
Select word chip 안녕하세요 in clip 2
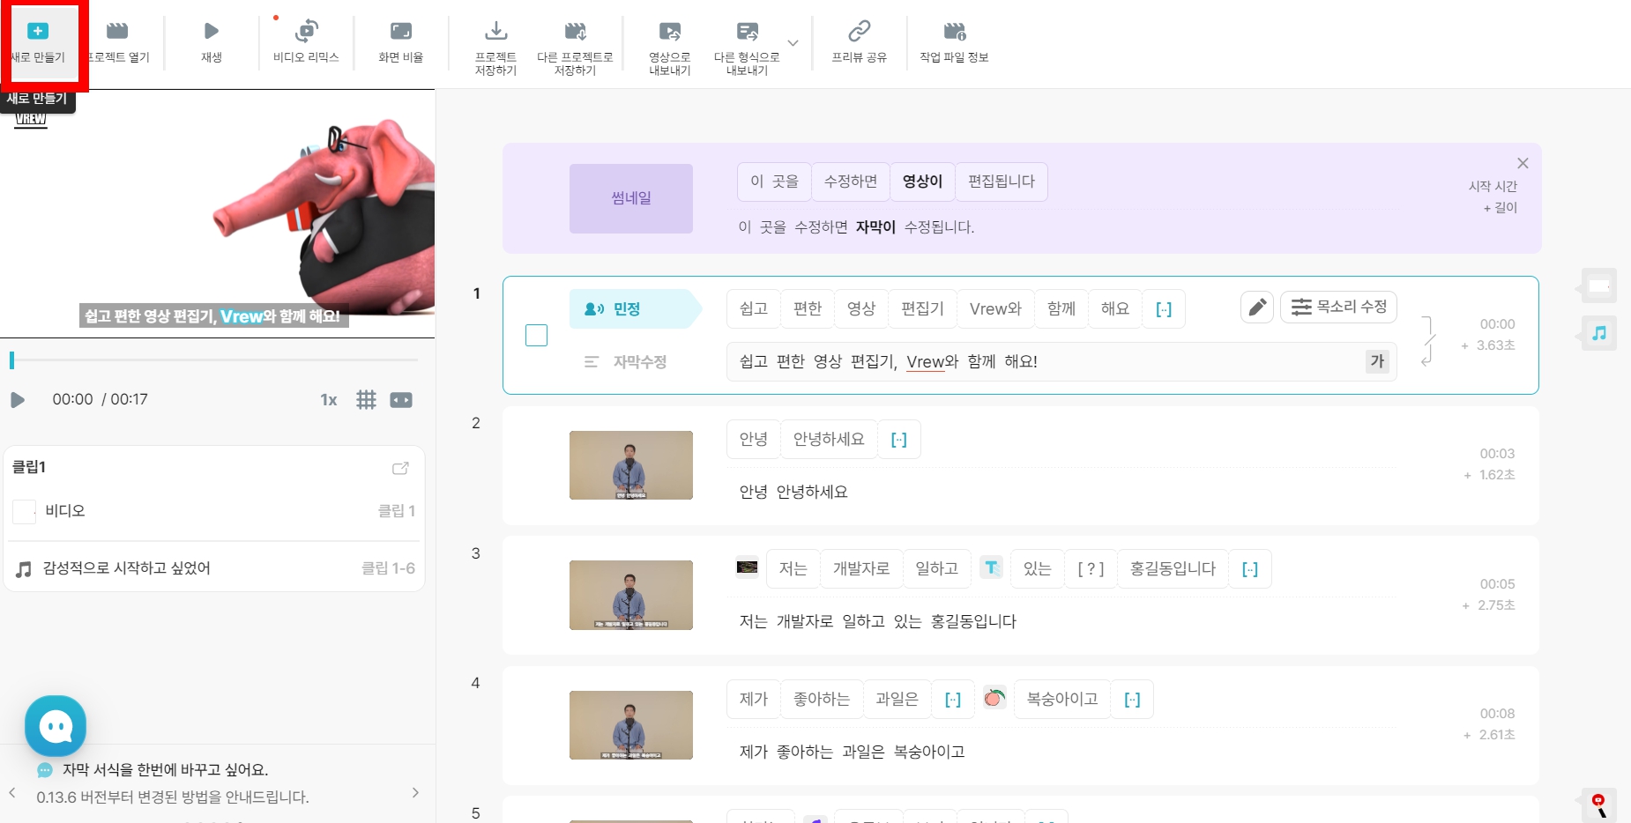click(829, 440)
